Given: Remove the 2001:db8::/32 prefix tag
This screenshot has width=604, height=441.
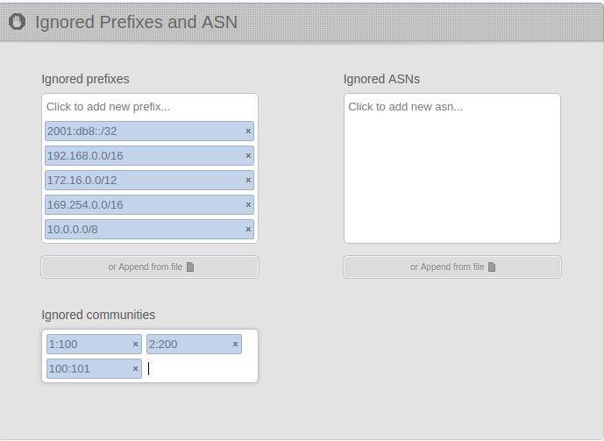Looking at the screenshot, I should [248, 132].
